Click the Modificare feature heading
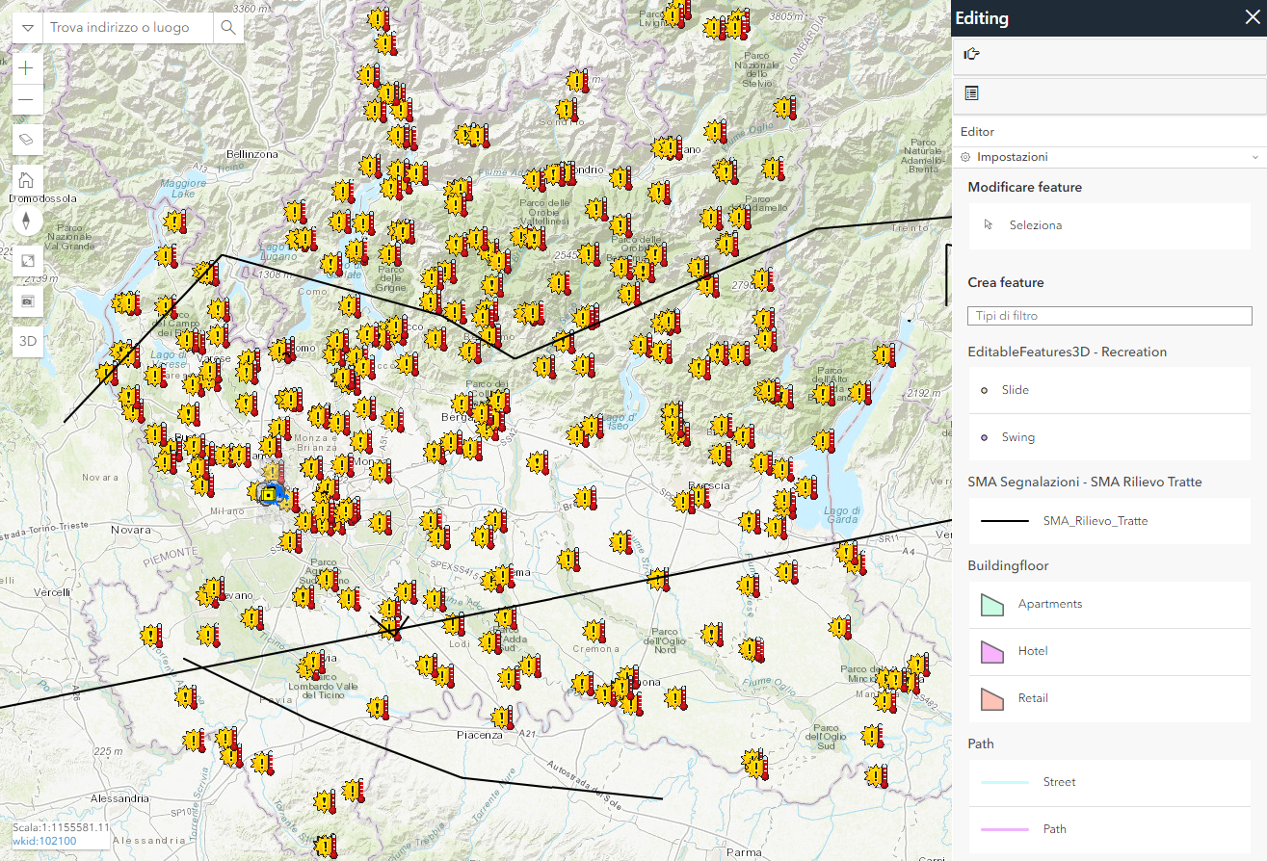This screenshot has height=861, width=1267. coord(1024,187)
